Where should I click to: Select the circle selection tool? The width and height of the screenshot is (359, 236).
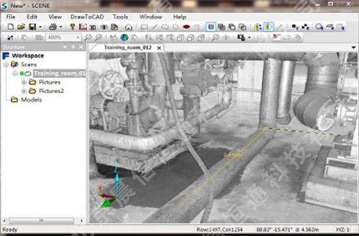coord(176,27)
